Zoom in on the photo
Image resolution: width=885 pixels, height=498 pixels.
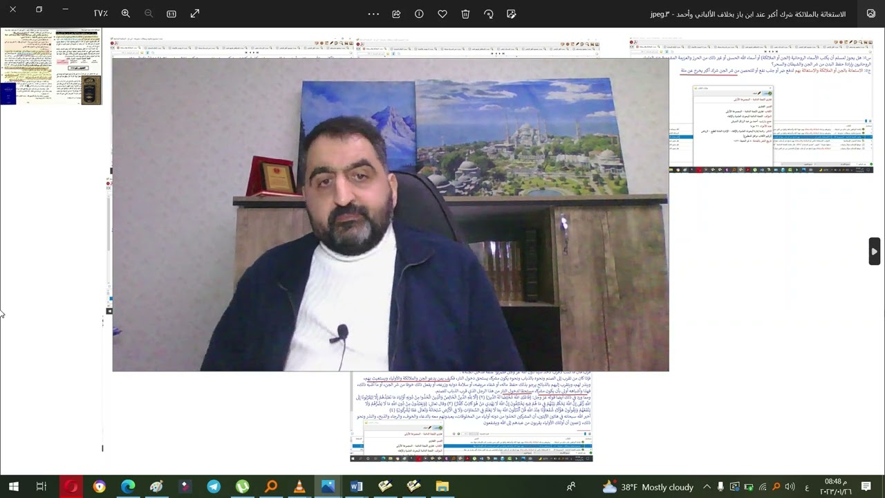point(126,14)
